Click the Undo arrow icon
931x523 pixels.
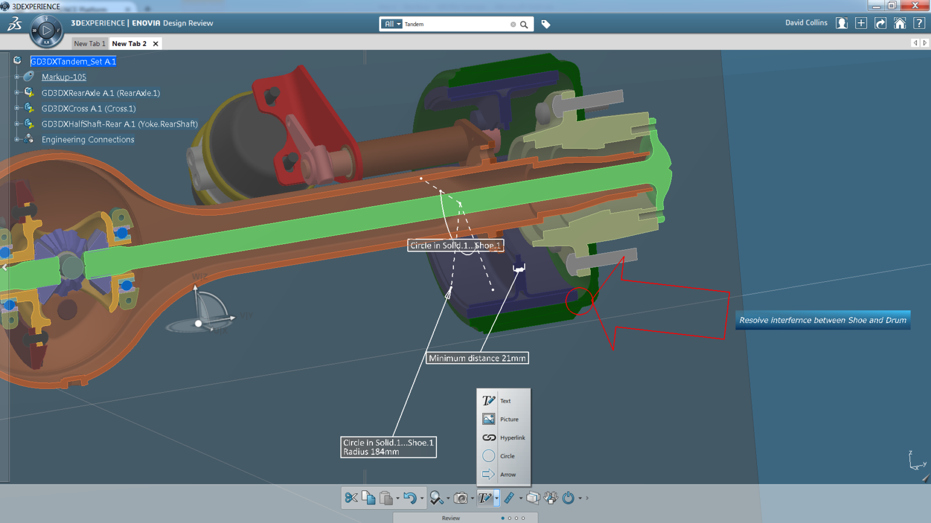[x=410, y=498]
